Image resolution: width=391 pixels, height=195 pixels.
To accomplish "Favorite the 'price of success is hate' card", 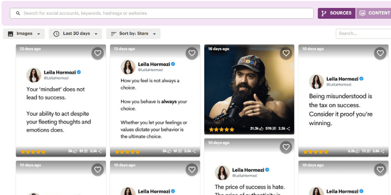I will point(286,147).
